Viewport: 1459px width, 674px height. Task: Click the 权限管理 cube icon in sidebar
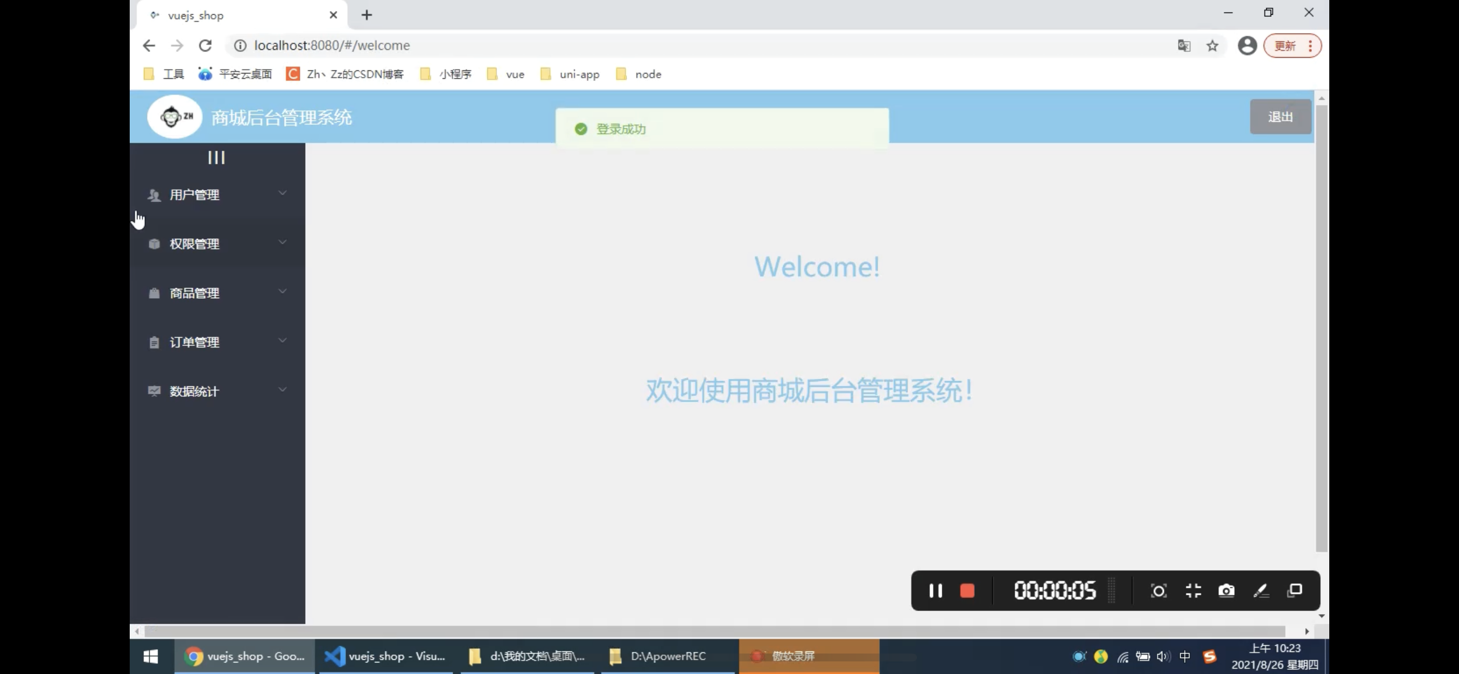(154, 244)
